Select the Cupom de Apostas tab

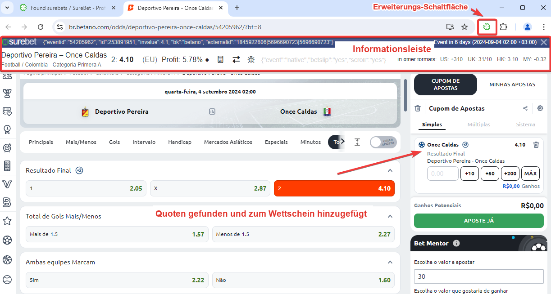point(445,85)
